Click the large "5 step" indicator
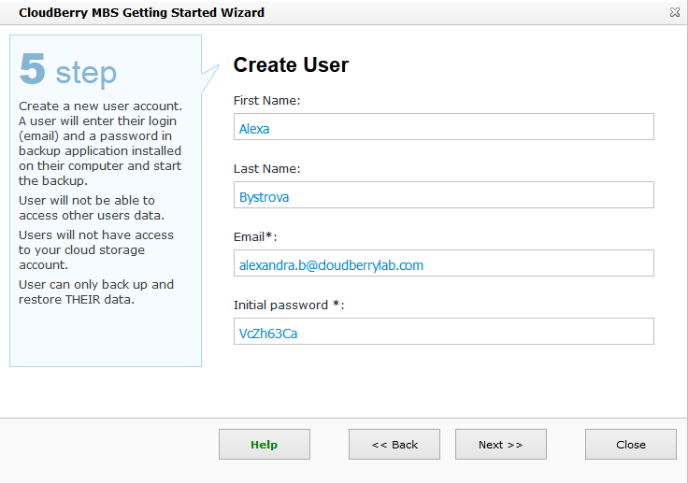 coord(68,71)
